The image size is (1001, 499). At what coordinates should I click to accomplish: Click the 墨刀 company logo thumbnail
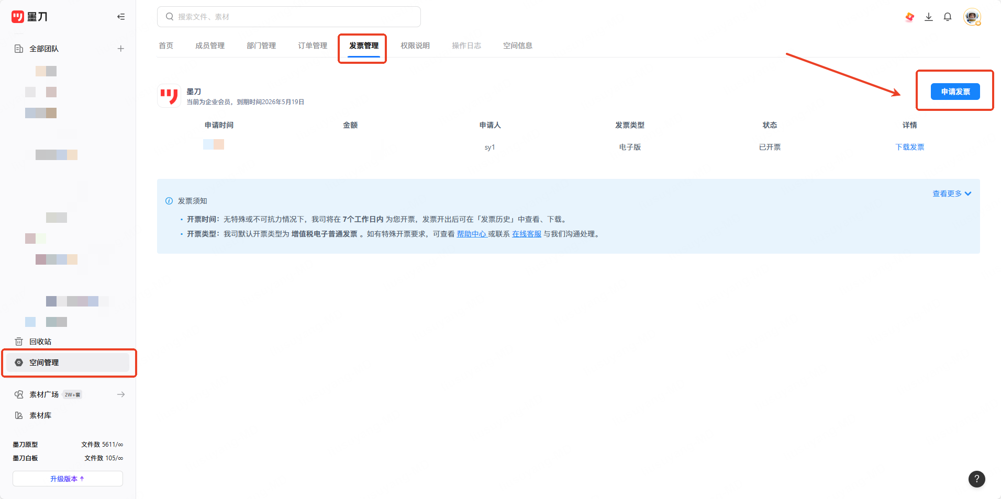point(169,96)
